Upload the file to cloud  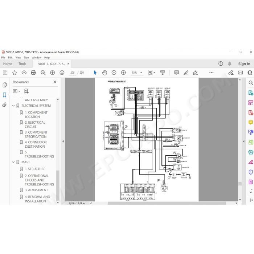(x=24, y=73)
